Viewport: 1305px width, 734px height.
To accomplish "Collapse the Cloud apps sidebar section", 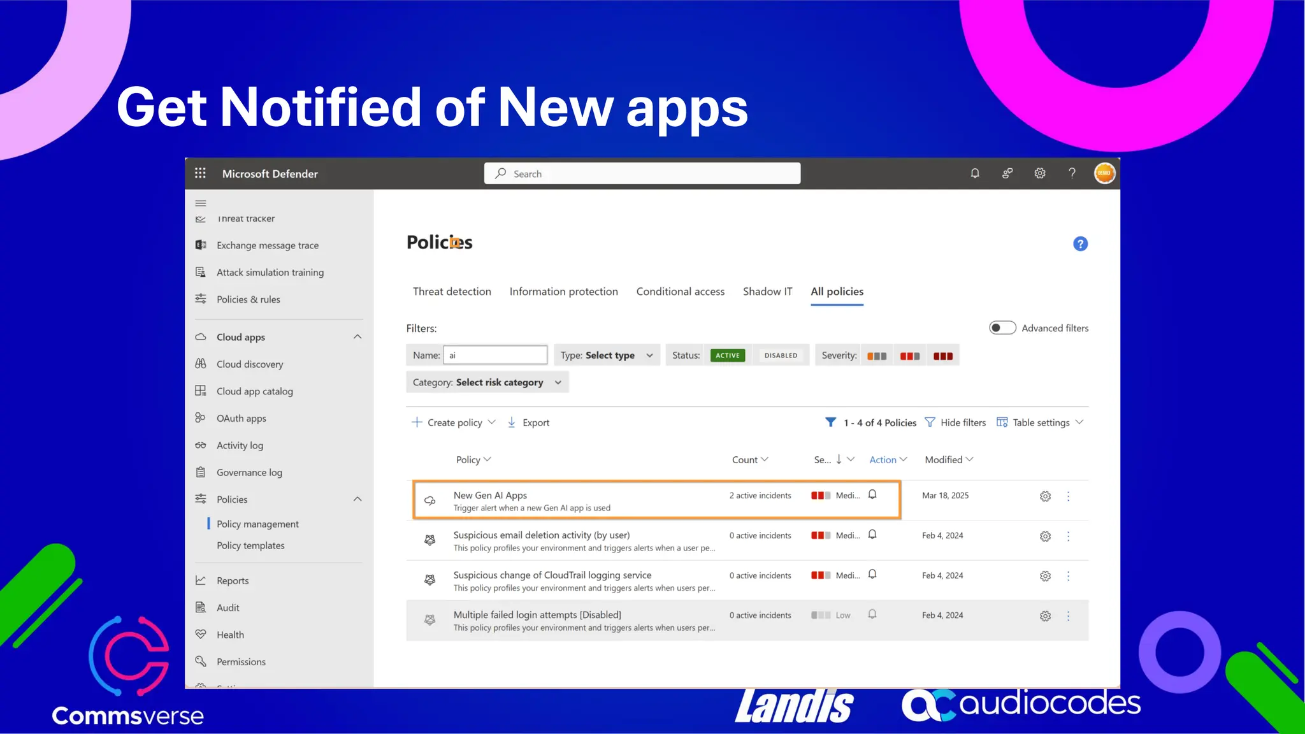I will 357,337.
